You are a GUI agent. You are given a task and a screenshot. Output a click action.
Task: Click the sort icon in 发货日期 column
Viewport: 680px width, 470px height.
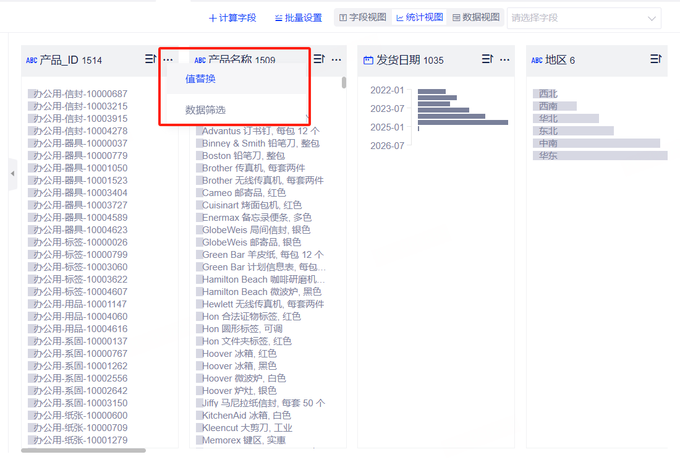coord(487,59)
